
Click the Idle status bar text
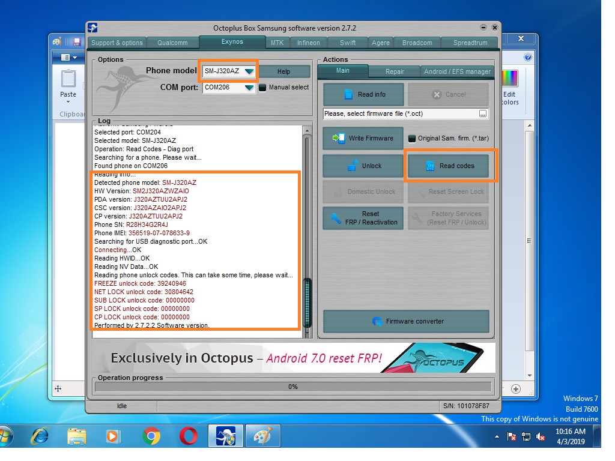pyautogui.click(x=121, y=406)
